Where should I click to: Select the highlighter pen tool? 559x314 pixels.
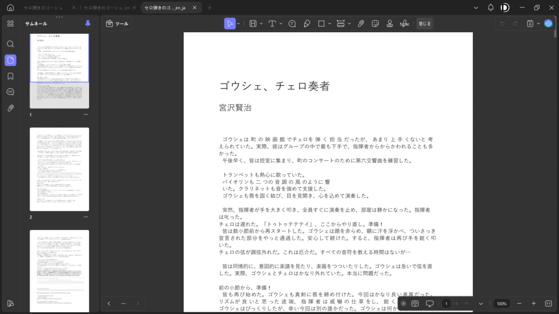pyautogui.click(x=307, y=23)
